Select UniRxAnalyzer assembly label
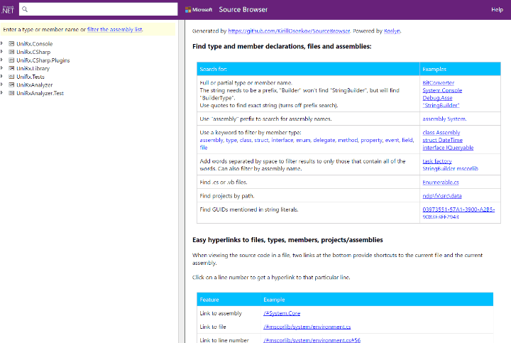Viewport: 511px width, 343px height. [35, 85]
